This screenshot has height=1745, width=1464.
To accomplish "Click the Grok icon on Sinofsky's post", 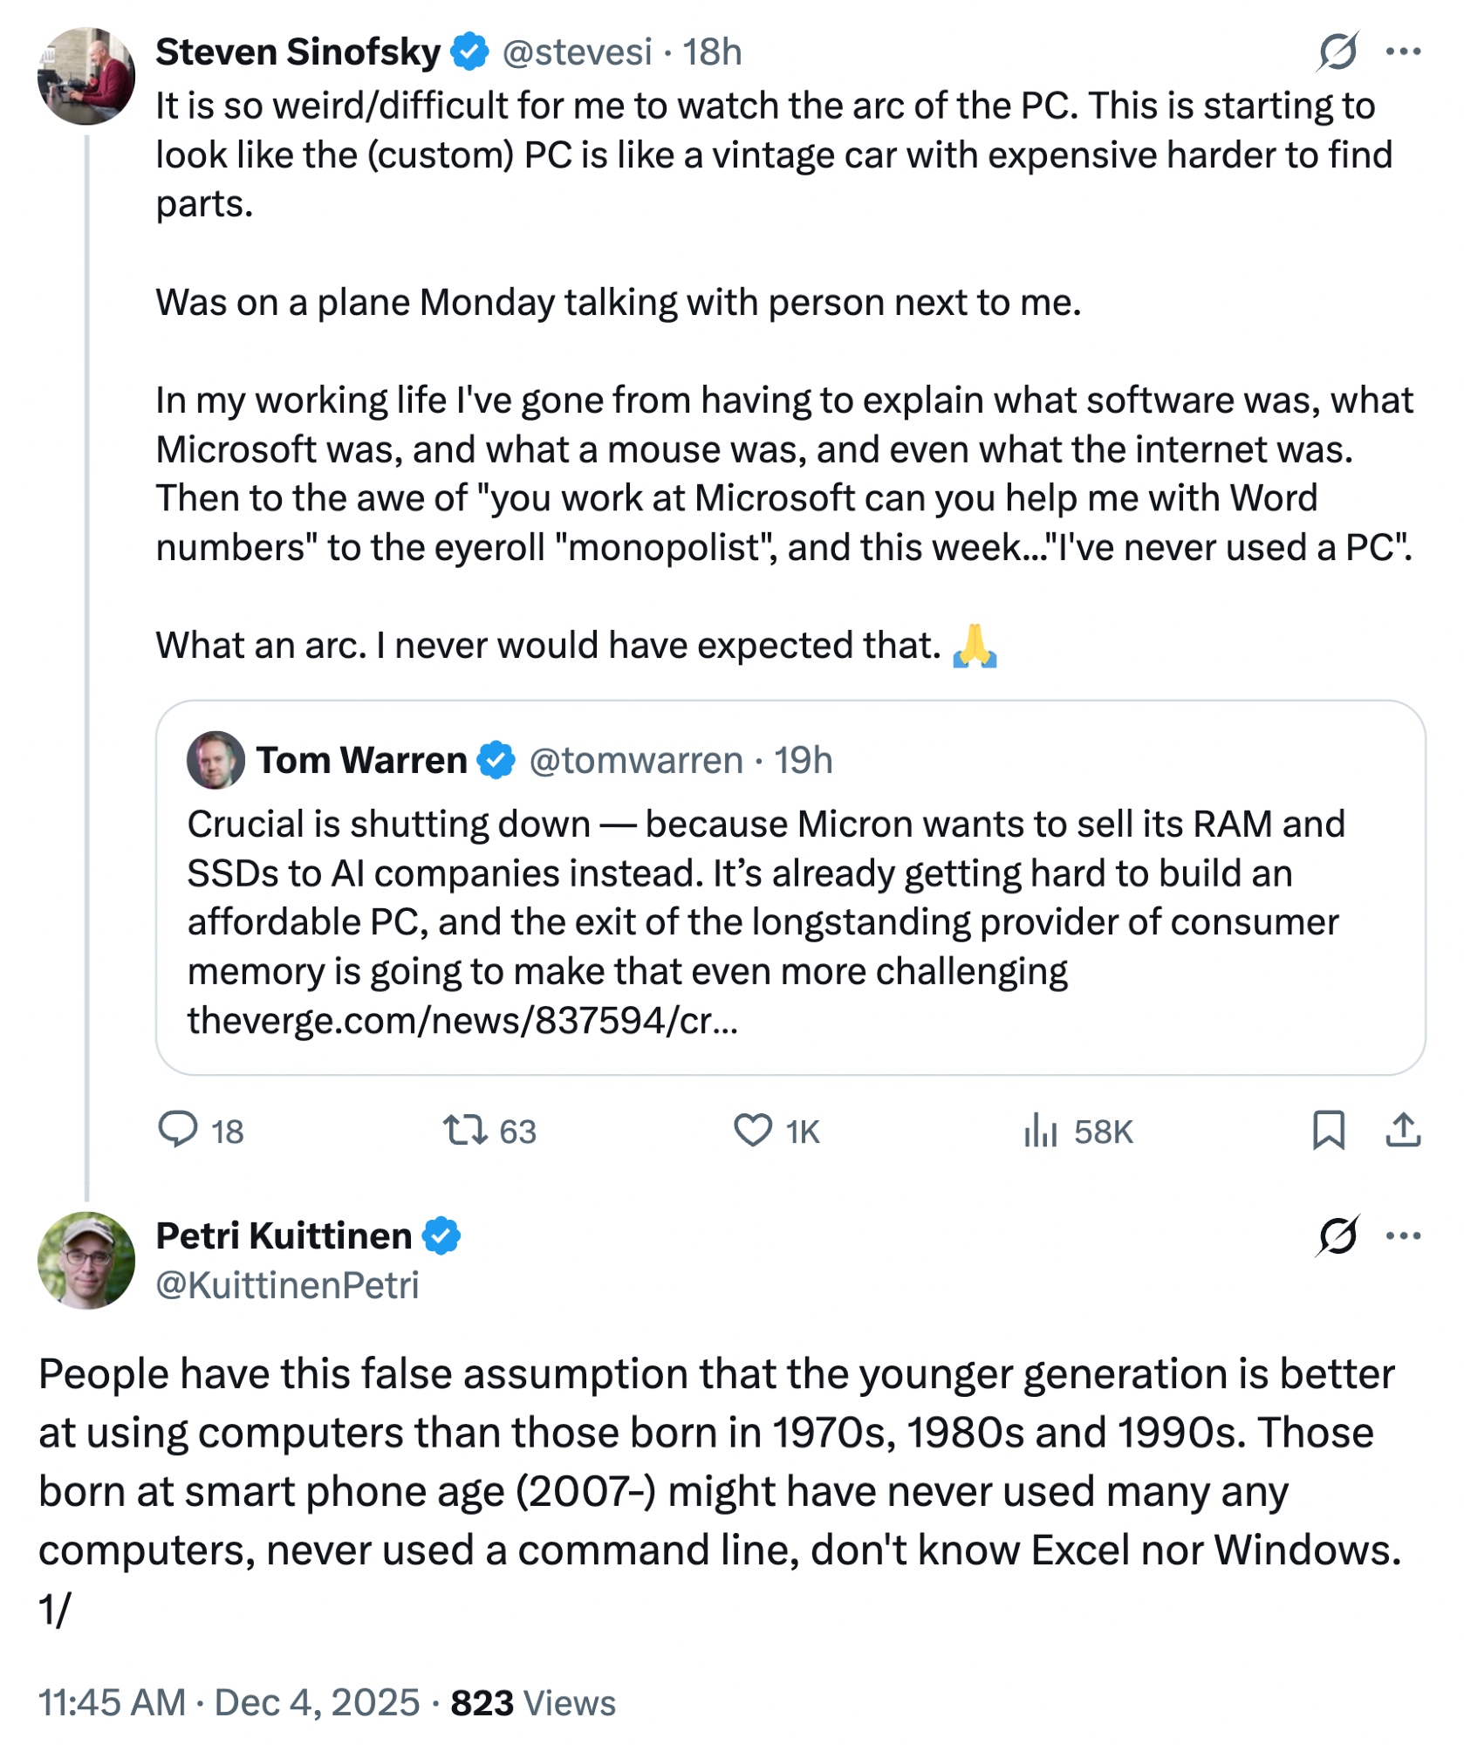I will 1337,51.
